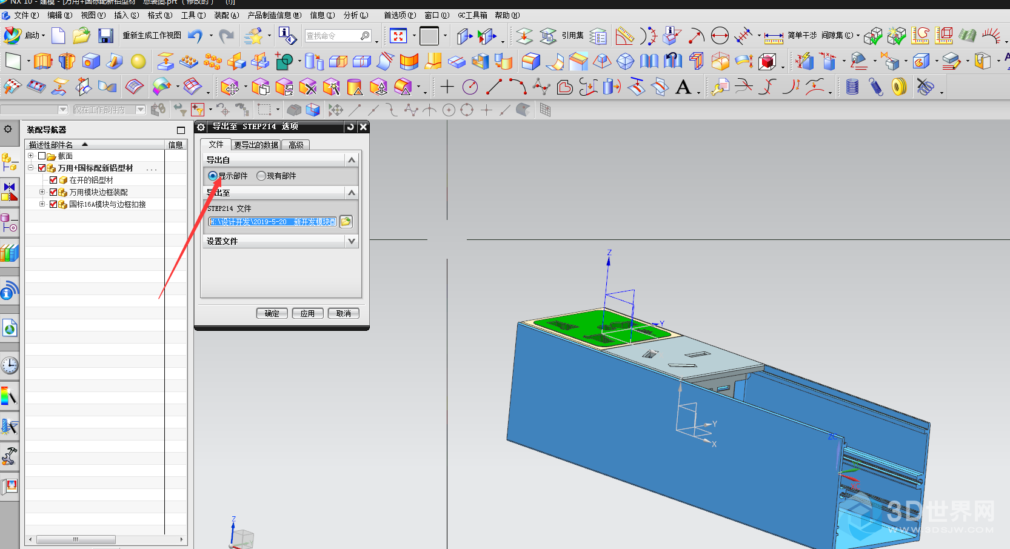
Task: Check the 截面 checkbox
Action: (x=42, y=156)
